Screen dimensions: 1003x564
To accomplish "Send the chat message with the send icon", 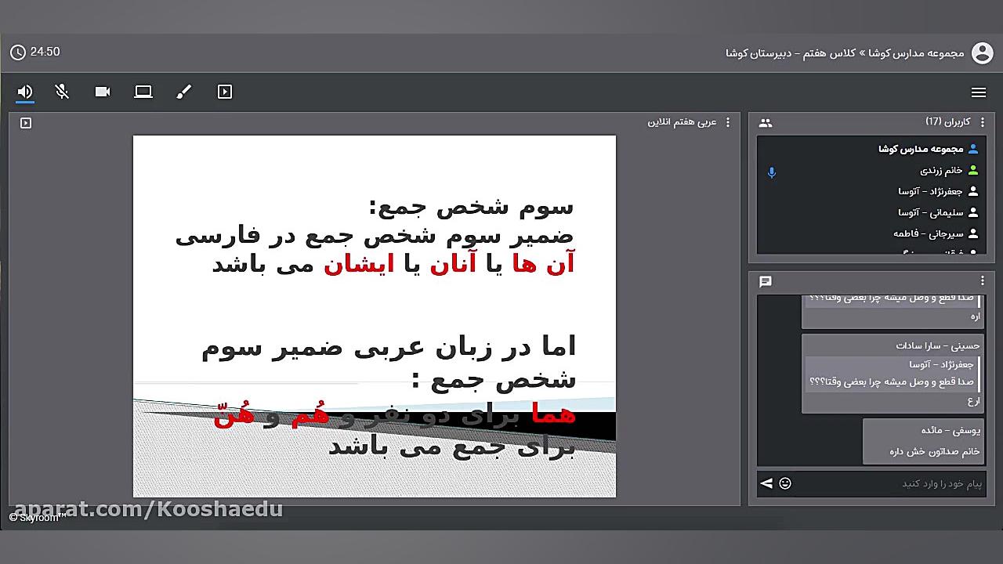I will point(766,483).
